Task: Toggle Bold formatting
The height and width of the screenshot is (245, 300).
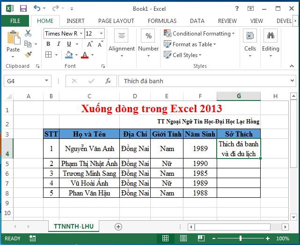Action: tap(48, 44)
